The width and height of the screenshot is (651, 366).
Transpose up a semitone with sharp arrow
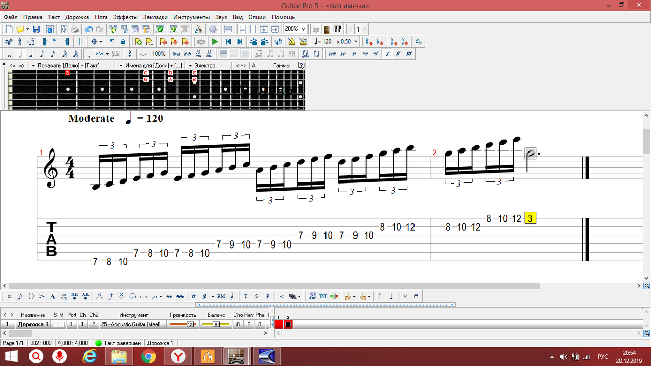[x=369, y=41]
